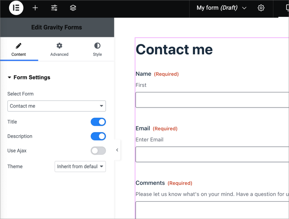Select the Contact me heading in the preview

(174, 50)
